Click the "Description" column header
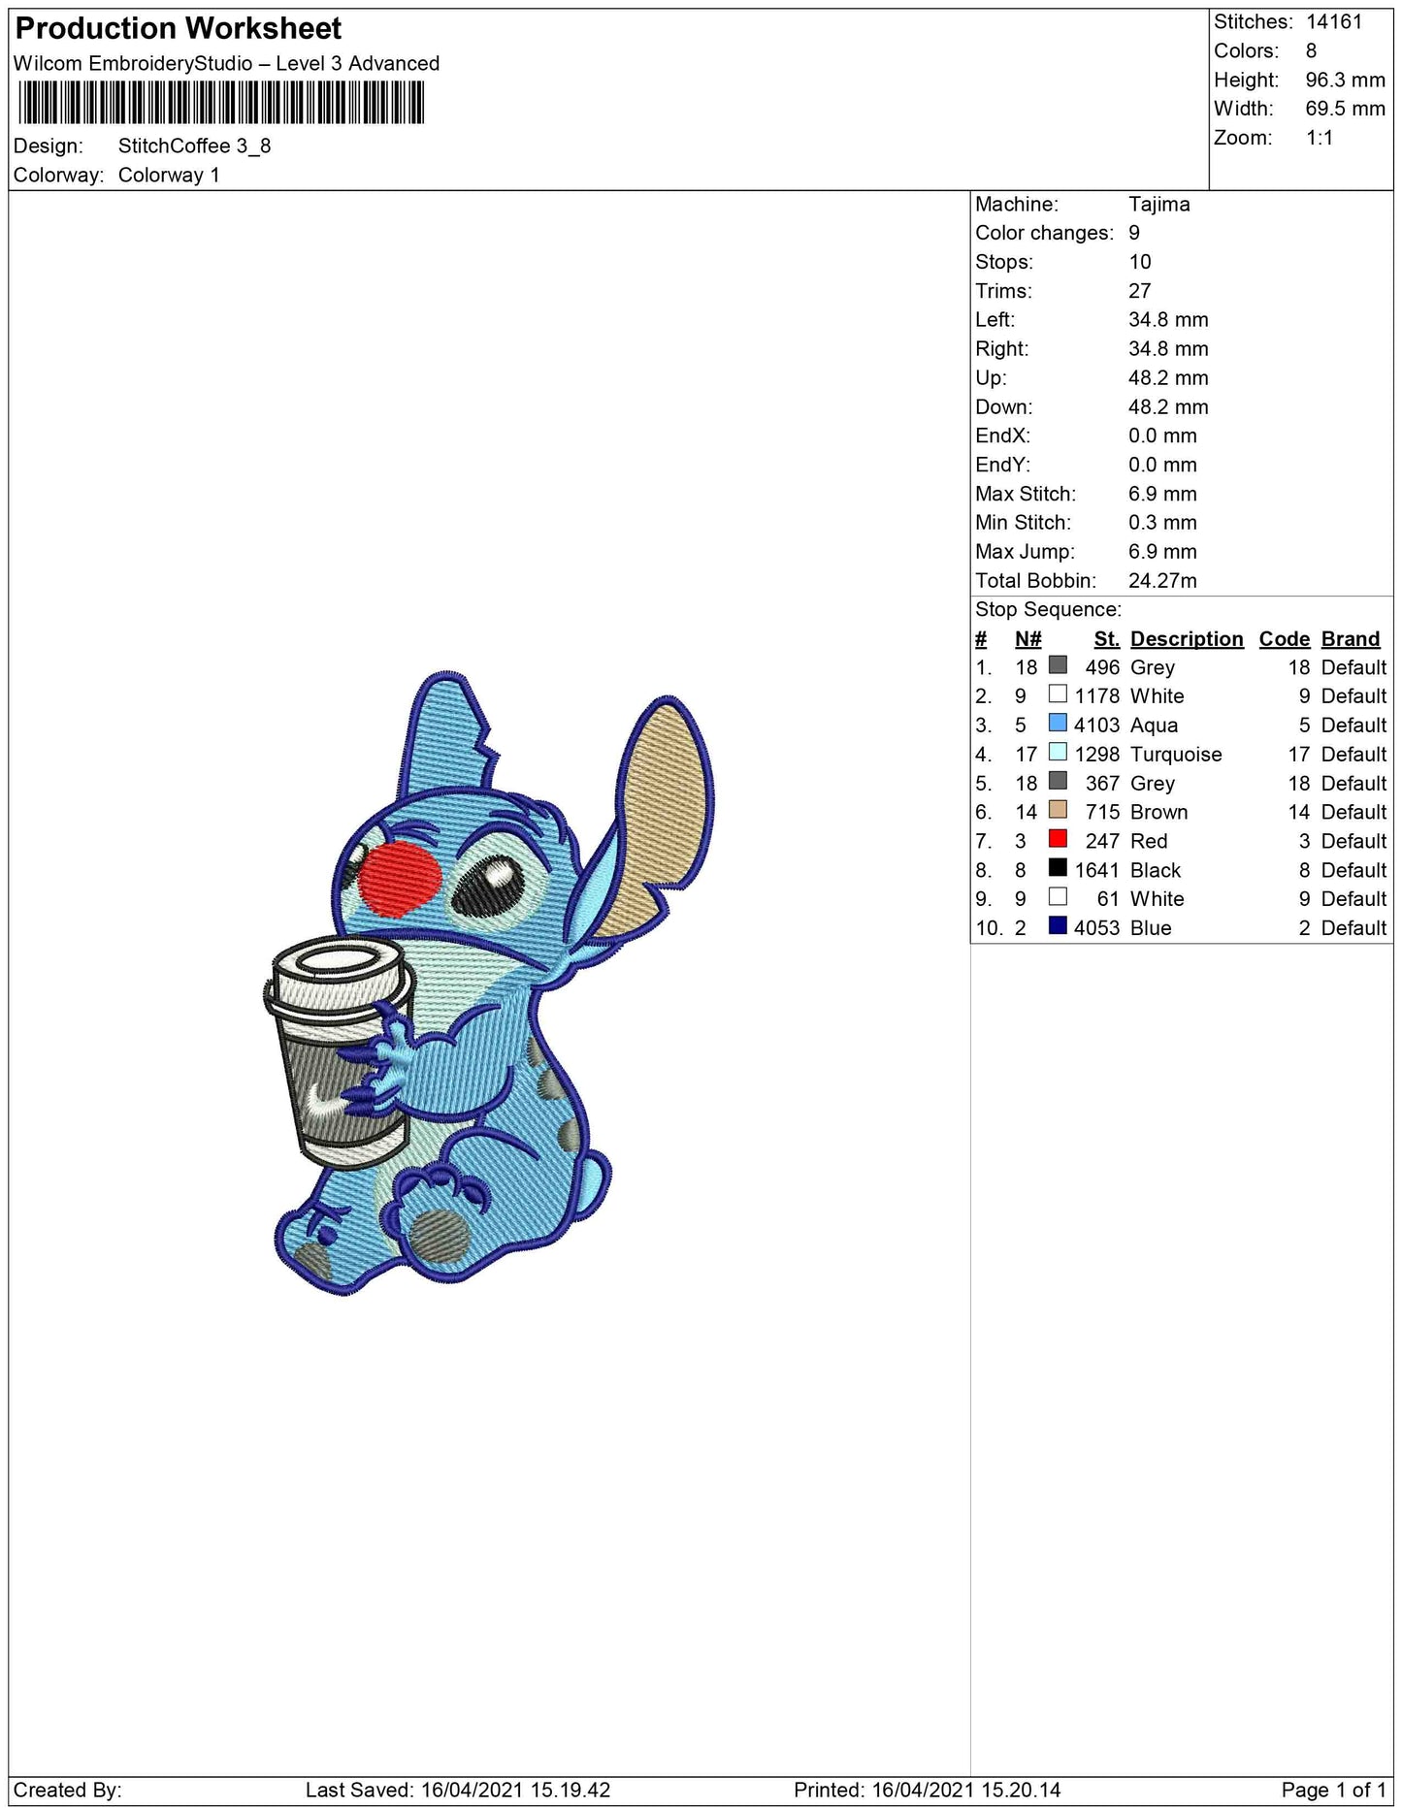The image size is (1402, 1808). click(1187, 639)
